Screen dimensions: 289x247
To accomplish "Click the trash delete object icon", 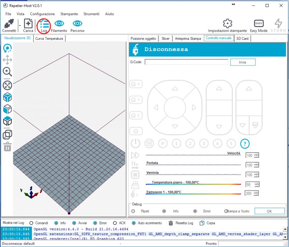I will pyautogui.click(x=7, y=147).
